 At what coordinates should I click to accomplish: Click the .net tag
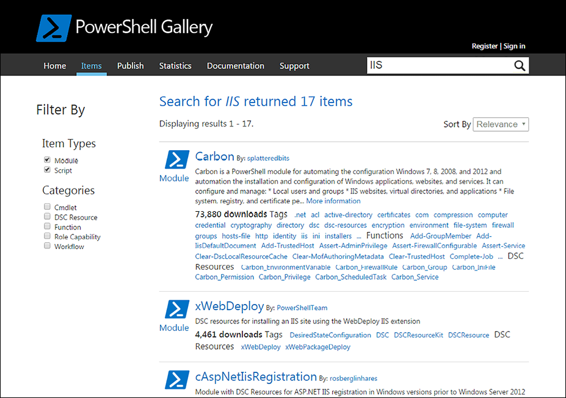[300, 215]
